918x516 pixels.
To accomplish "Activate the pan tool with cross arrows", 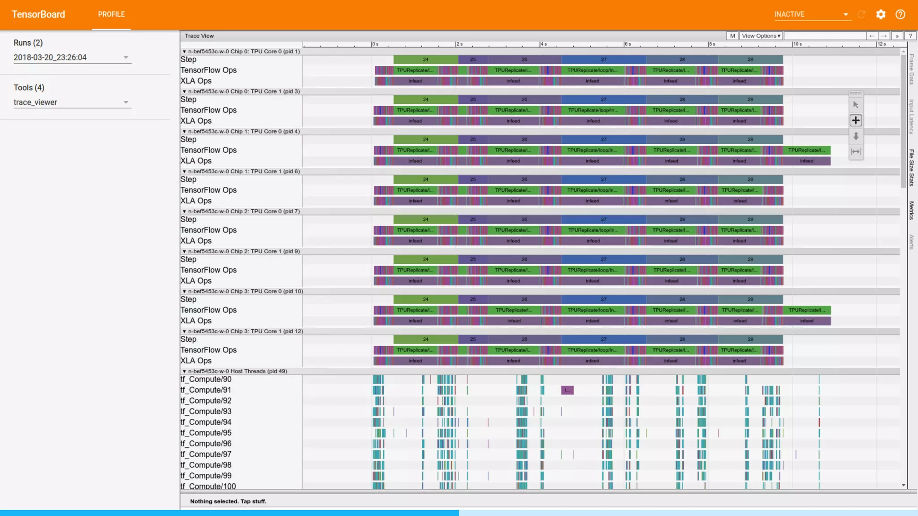I will [x=856, y=120].
